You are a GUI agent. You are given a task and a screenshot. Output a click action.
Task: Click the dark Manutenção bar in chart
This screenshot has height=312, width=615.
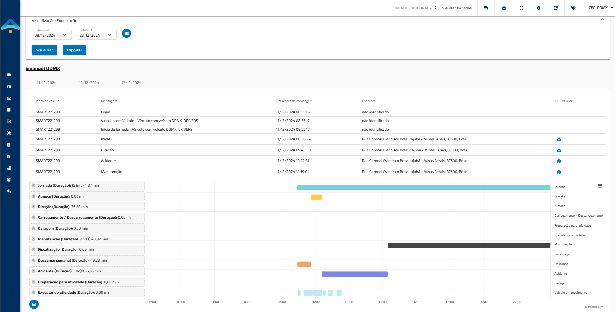tap(469, 245)
